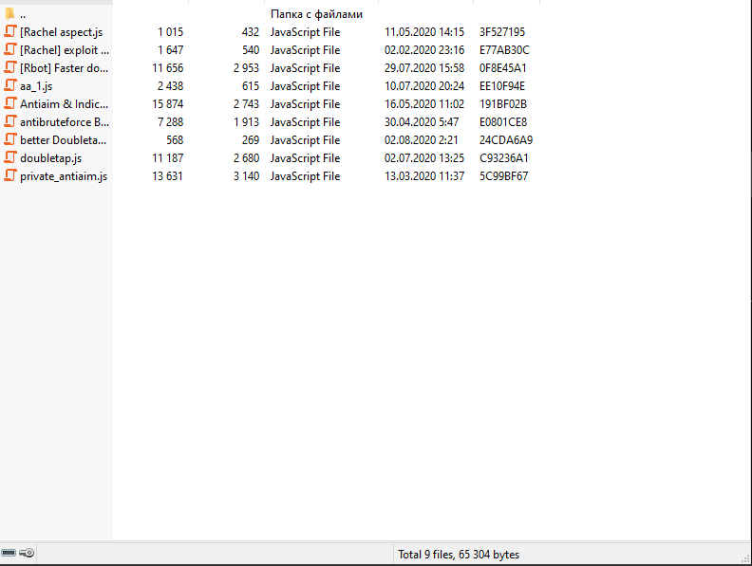Click the CRC value E77AB30C
Viewport: 752px width, 566px height.
pyautogui.click(x=504, y=50)
